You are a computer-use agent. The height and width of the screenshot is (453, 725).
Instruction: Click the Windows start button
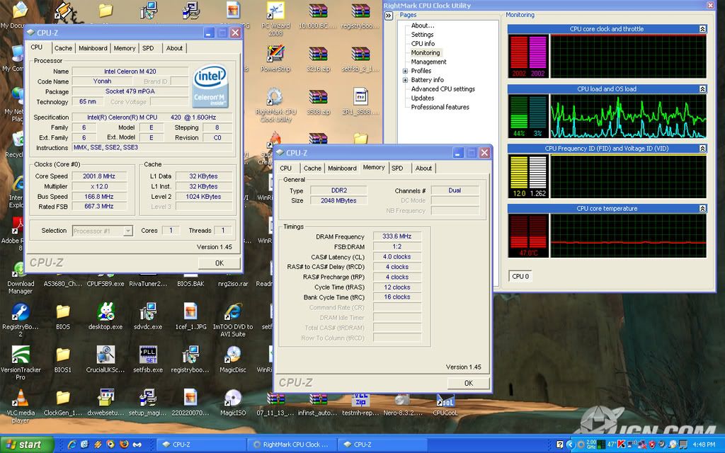[28, 445]
